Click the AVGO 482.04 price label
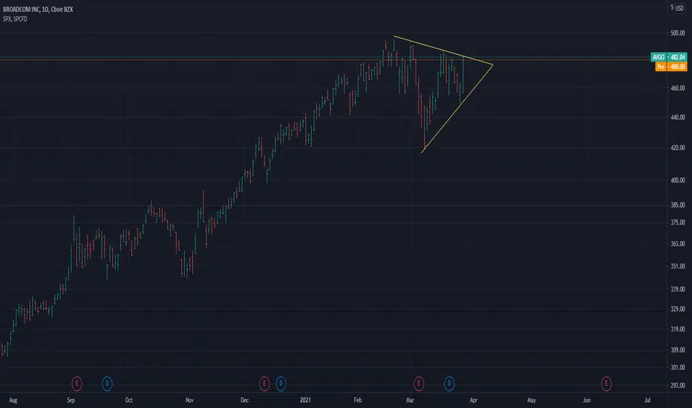Viewport: 692px width, 408px height. point(668,57)
